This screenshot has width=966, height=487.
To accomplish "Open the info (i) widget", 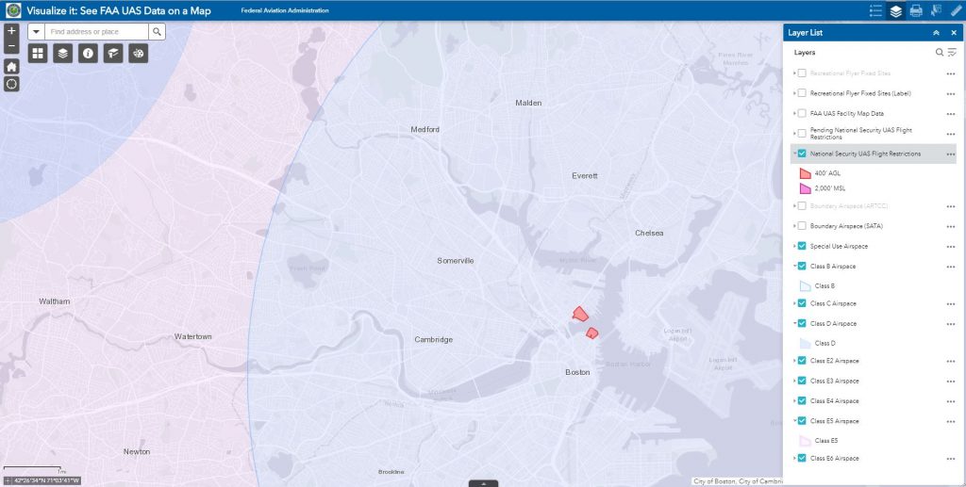I will [88, 54].
